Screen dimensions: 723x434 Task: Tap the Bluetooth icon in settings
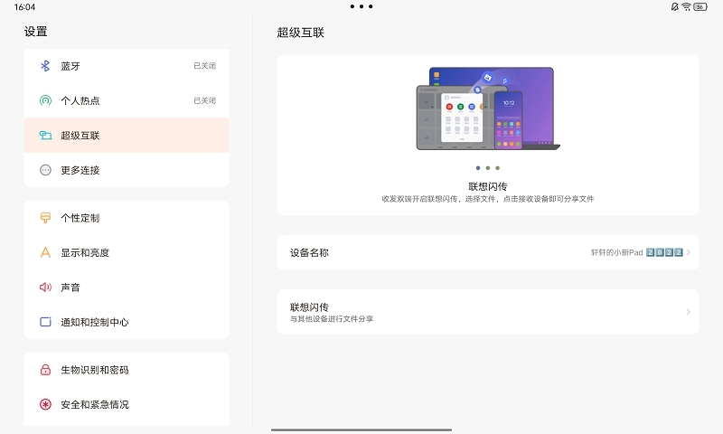pyautogui.click(x=45, y=66)
